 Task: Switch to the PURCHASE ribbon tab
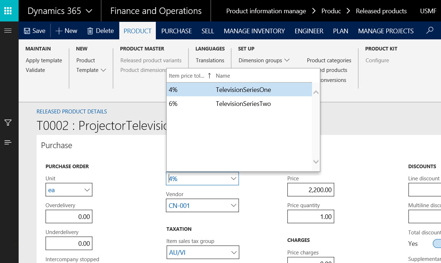tap(176, 31)
